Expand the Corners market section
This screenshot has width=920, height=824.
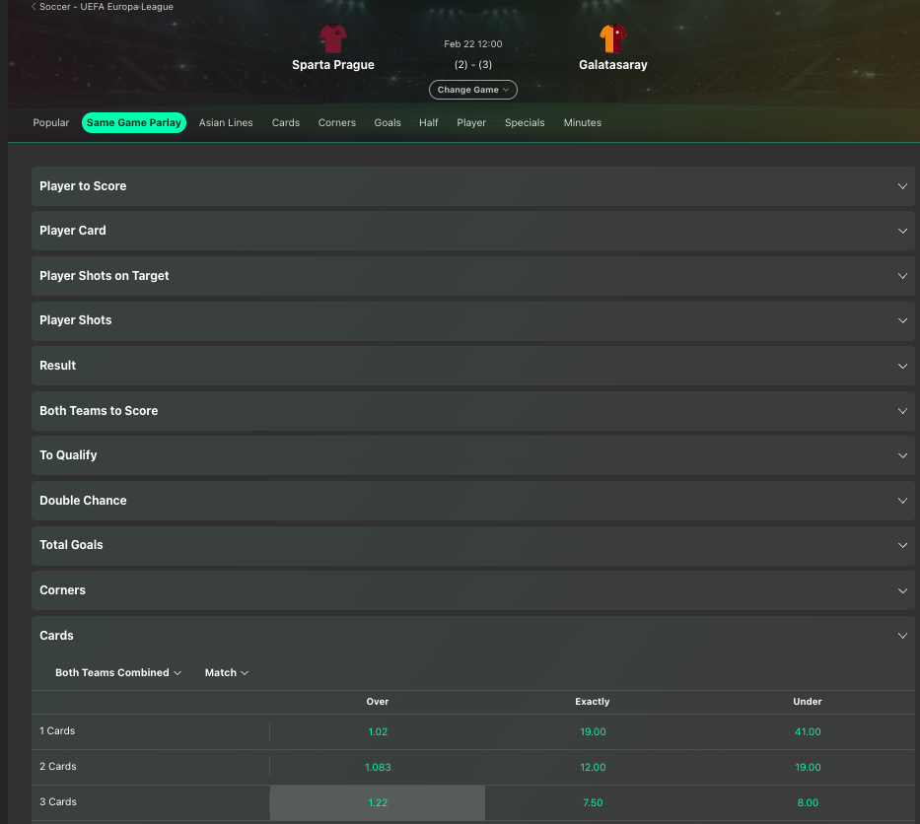[x=473, y=590]
